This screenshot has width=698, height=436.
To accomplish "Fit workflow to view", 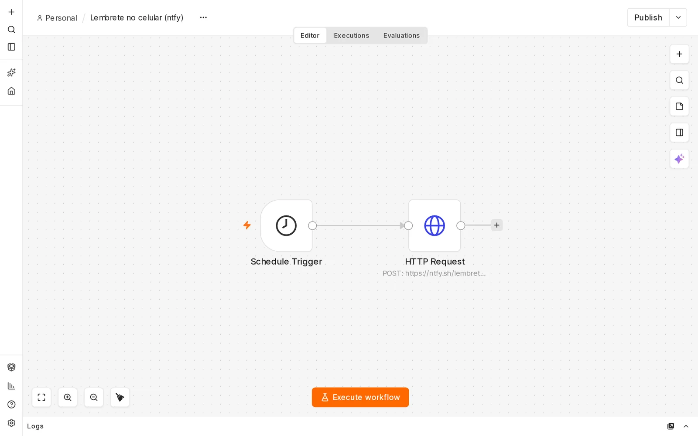I will coord(41,397).
